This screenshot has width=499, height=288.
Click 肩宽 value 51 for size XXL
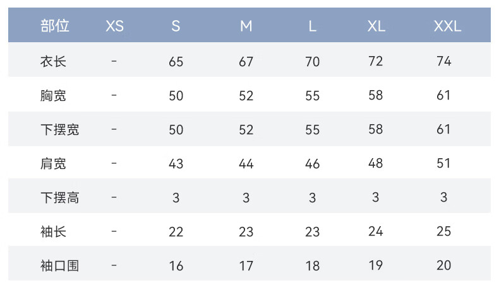(x=443, y=163)
